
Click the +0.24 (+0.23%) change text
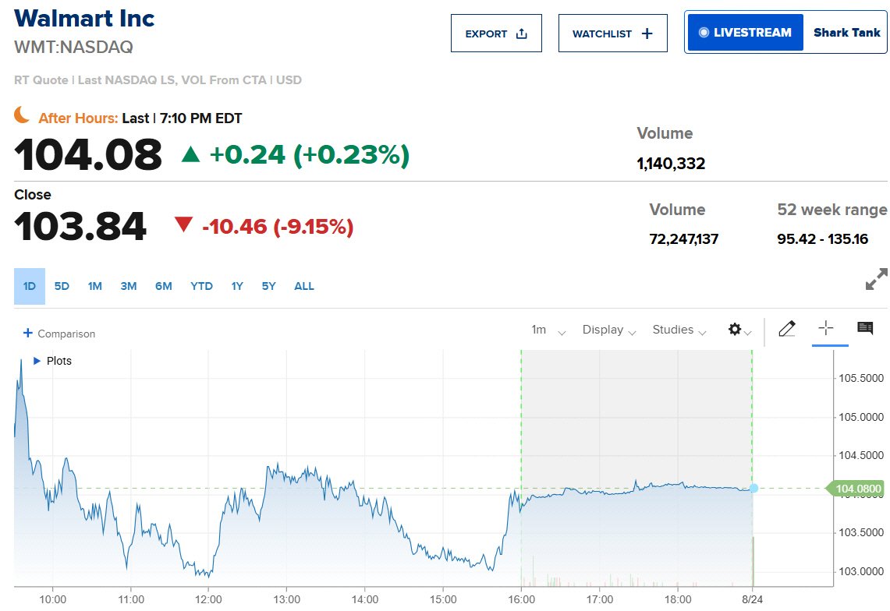[x=310, y=155]
